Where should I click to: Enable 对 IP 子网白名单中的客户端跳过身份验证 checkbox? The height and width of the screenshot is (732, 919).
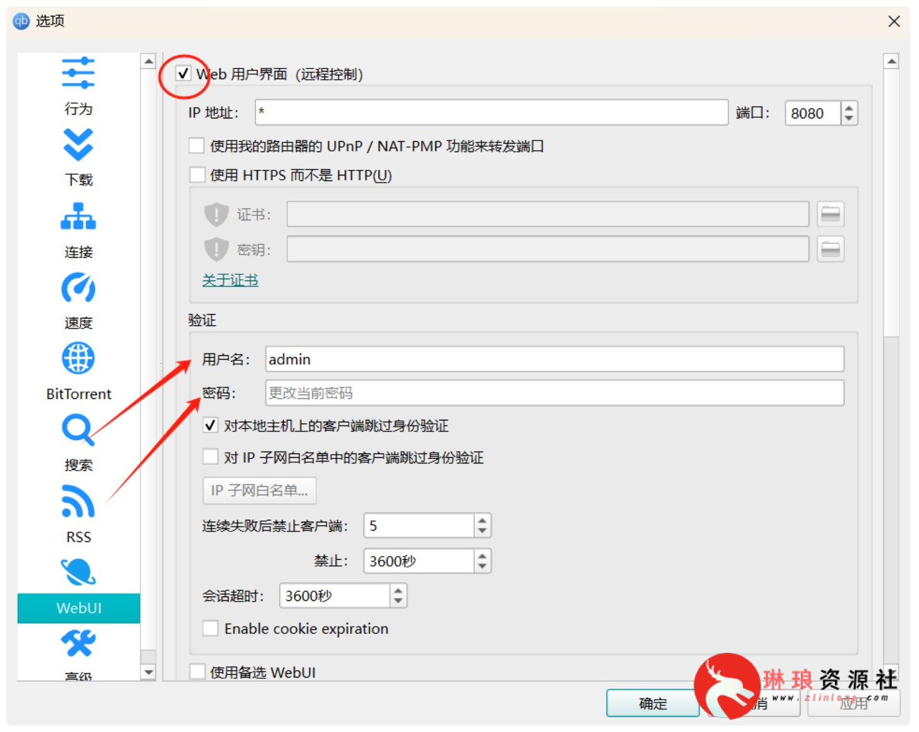click(x=210, y=457)
